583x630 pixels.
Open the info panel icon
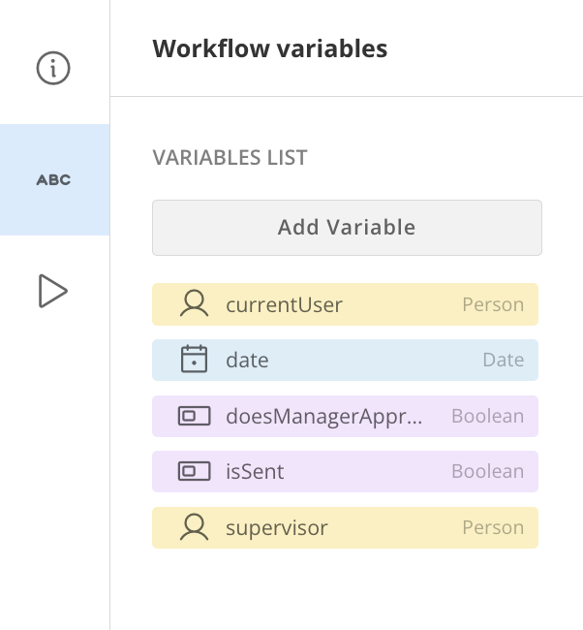coord(53,69)
